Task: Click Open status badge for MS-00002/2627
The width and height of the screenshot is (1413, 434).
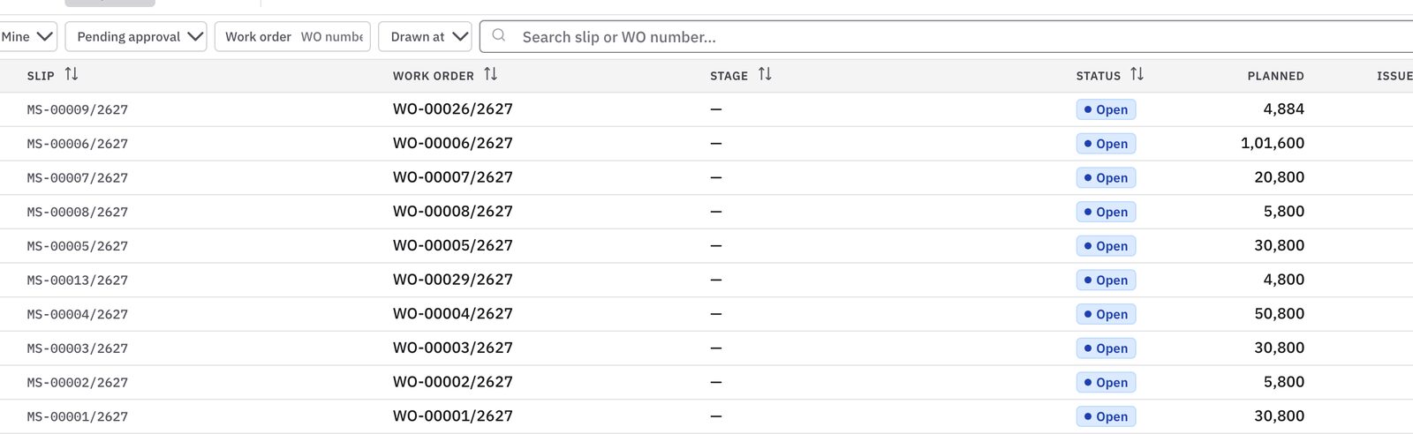Action: tap(1106, 383)
